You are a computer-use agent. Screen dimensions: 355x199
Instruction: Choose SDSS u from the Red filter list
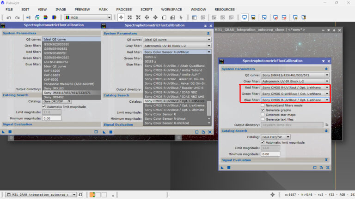coord(175,57)
